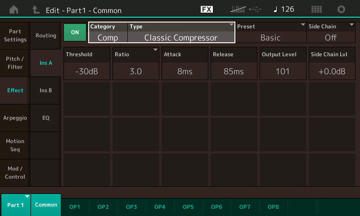Open the effect Type Classic Compressor dropdown

click(181, 32)
